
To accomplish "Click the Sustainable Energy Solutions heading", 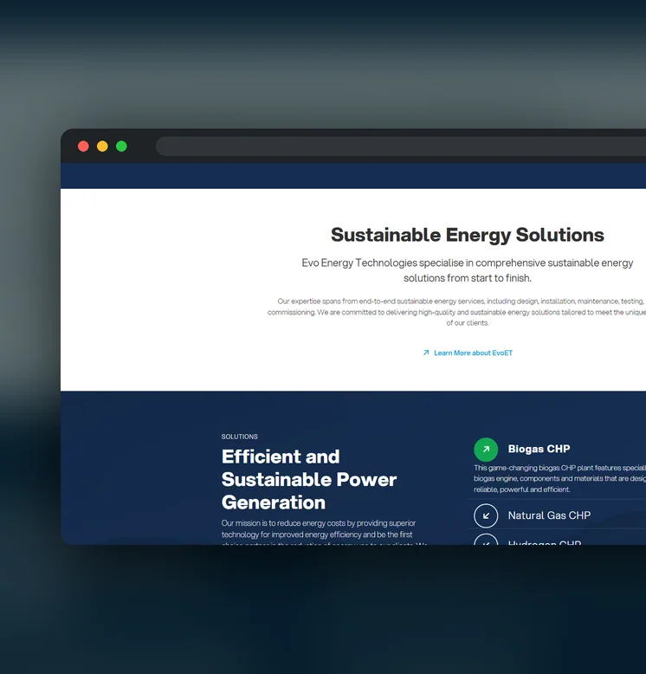I will pos(468,235).
